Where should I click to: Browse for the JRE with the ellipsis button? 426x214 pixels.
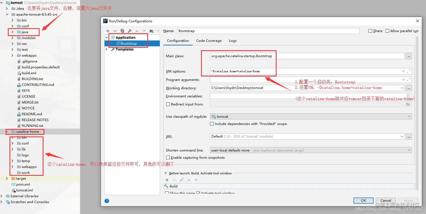(409, 136)
